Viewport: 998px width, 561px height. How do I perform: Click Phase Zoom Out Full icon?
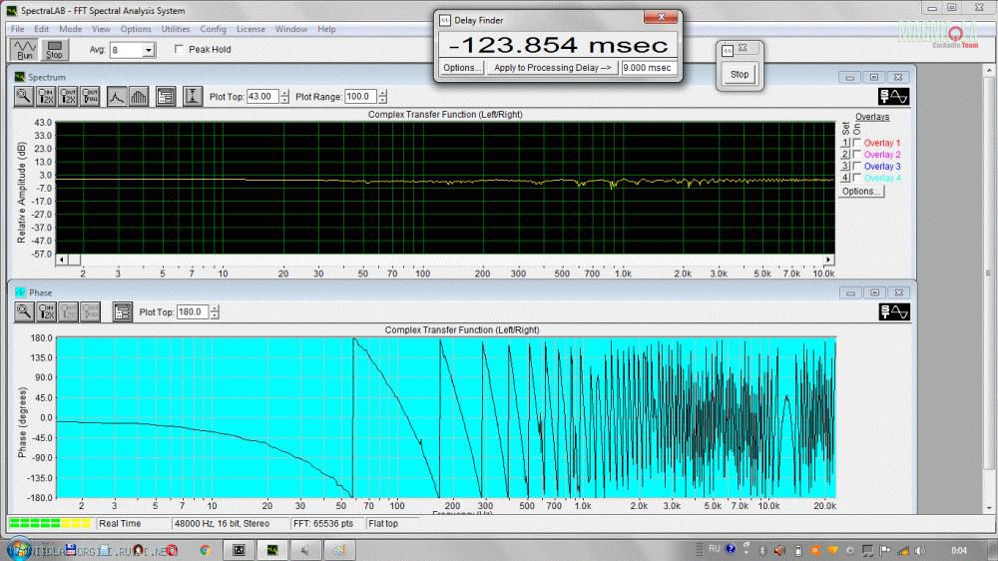(90, 311)
